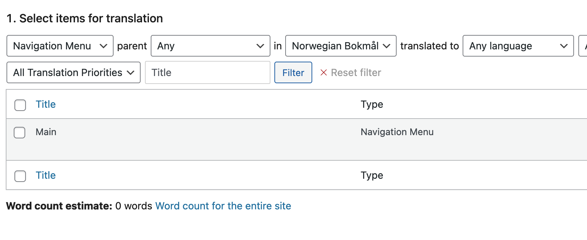Click the Select items for translation heading
587x240 pixels.
[85, 18]
